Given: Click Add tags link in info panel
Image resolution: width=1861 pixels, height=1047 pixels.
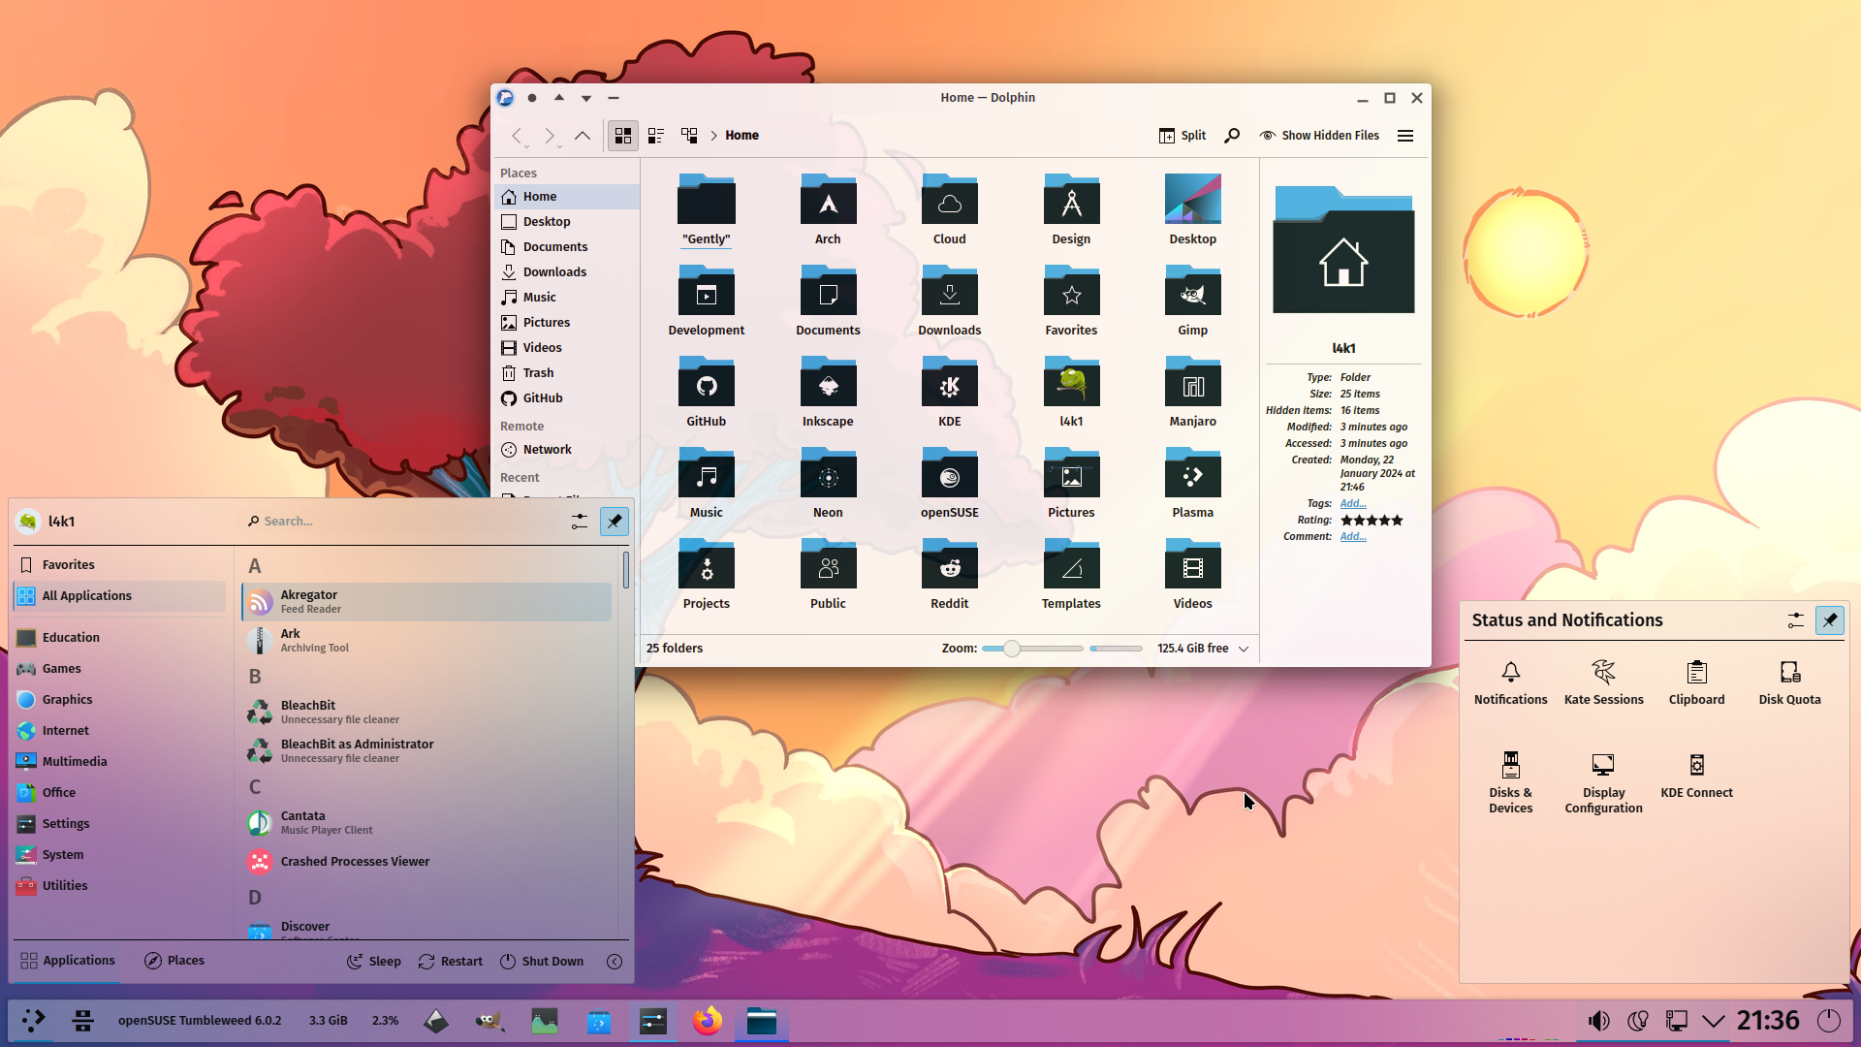Looking at the screenshot, I should 1353,504.
